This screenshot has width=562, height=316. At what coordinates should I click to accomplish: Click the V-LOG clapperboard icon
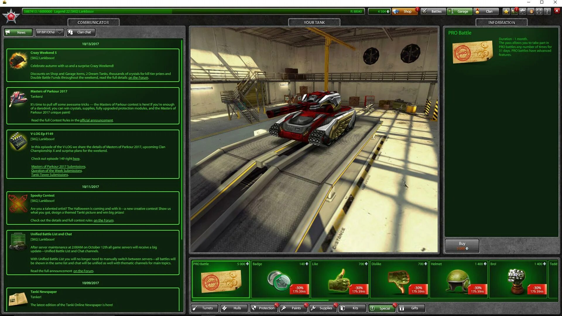tap(18, 141)
